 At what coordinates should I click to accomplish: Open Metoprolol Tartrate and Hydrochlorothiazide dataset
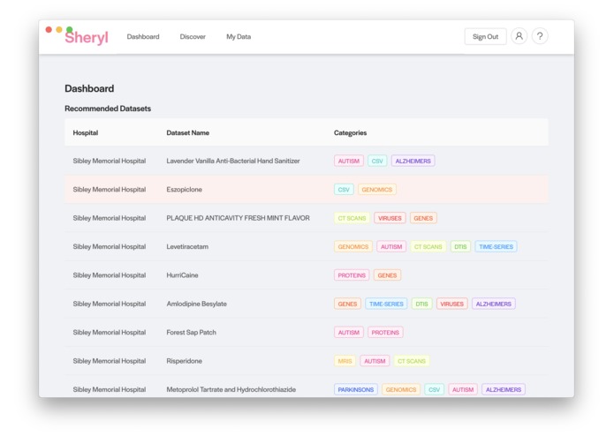[231, 389]
